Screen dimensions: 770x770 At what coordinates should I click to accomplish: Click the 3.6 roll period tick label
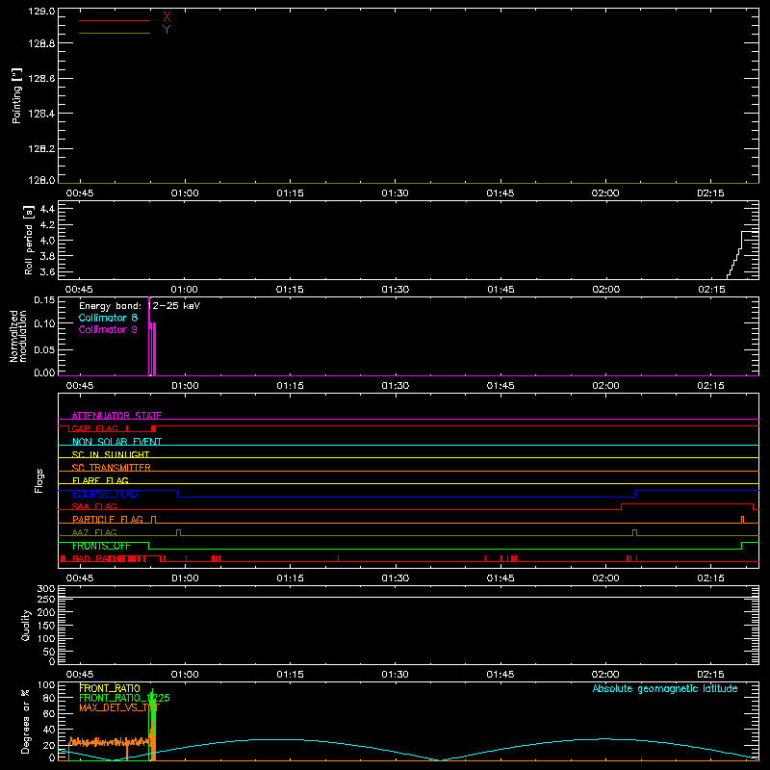click(x=47, y=271)
